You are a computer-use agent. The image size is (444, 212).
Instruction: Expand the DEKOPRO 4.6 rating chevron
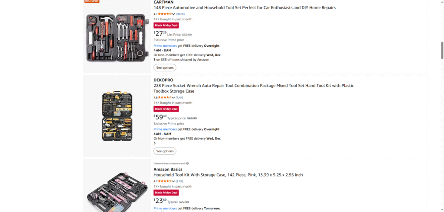(x=173, y=98)
